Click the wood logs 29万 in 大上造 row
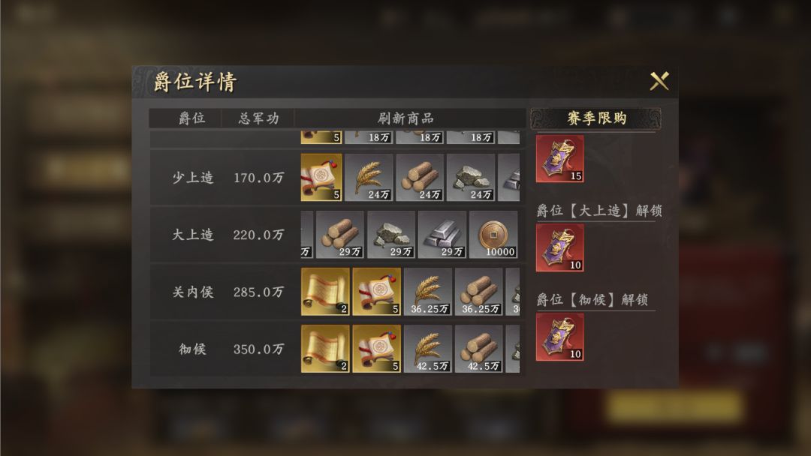The width and height of the screenshot is (811, 456). (x=340, y=235)
